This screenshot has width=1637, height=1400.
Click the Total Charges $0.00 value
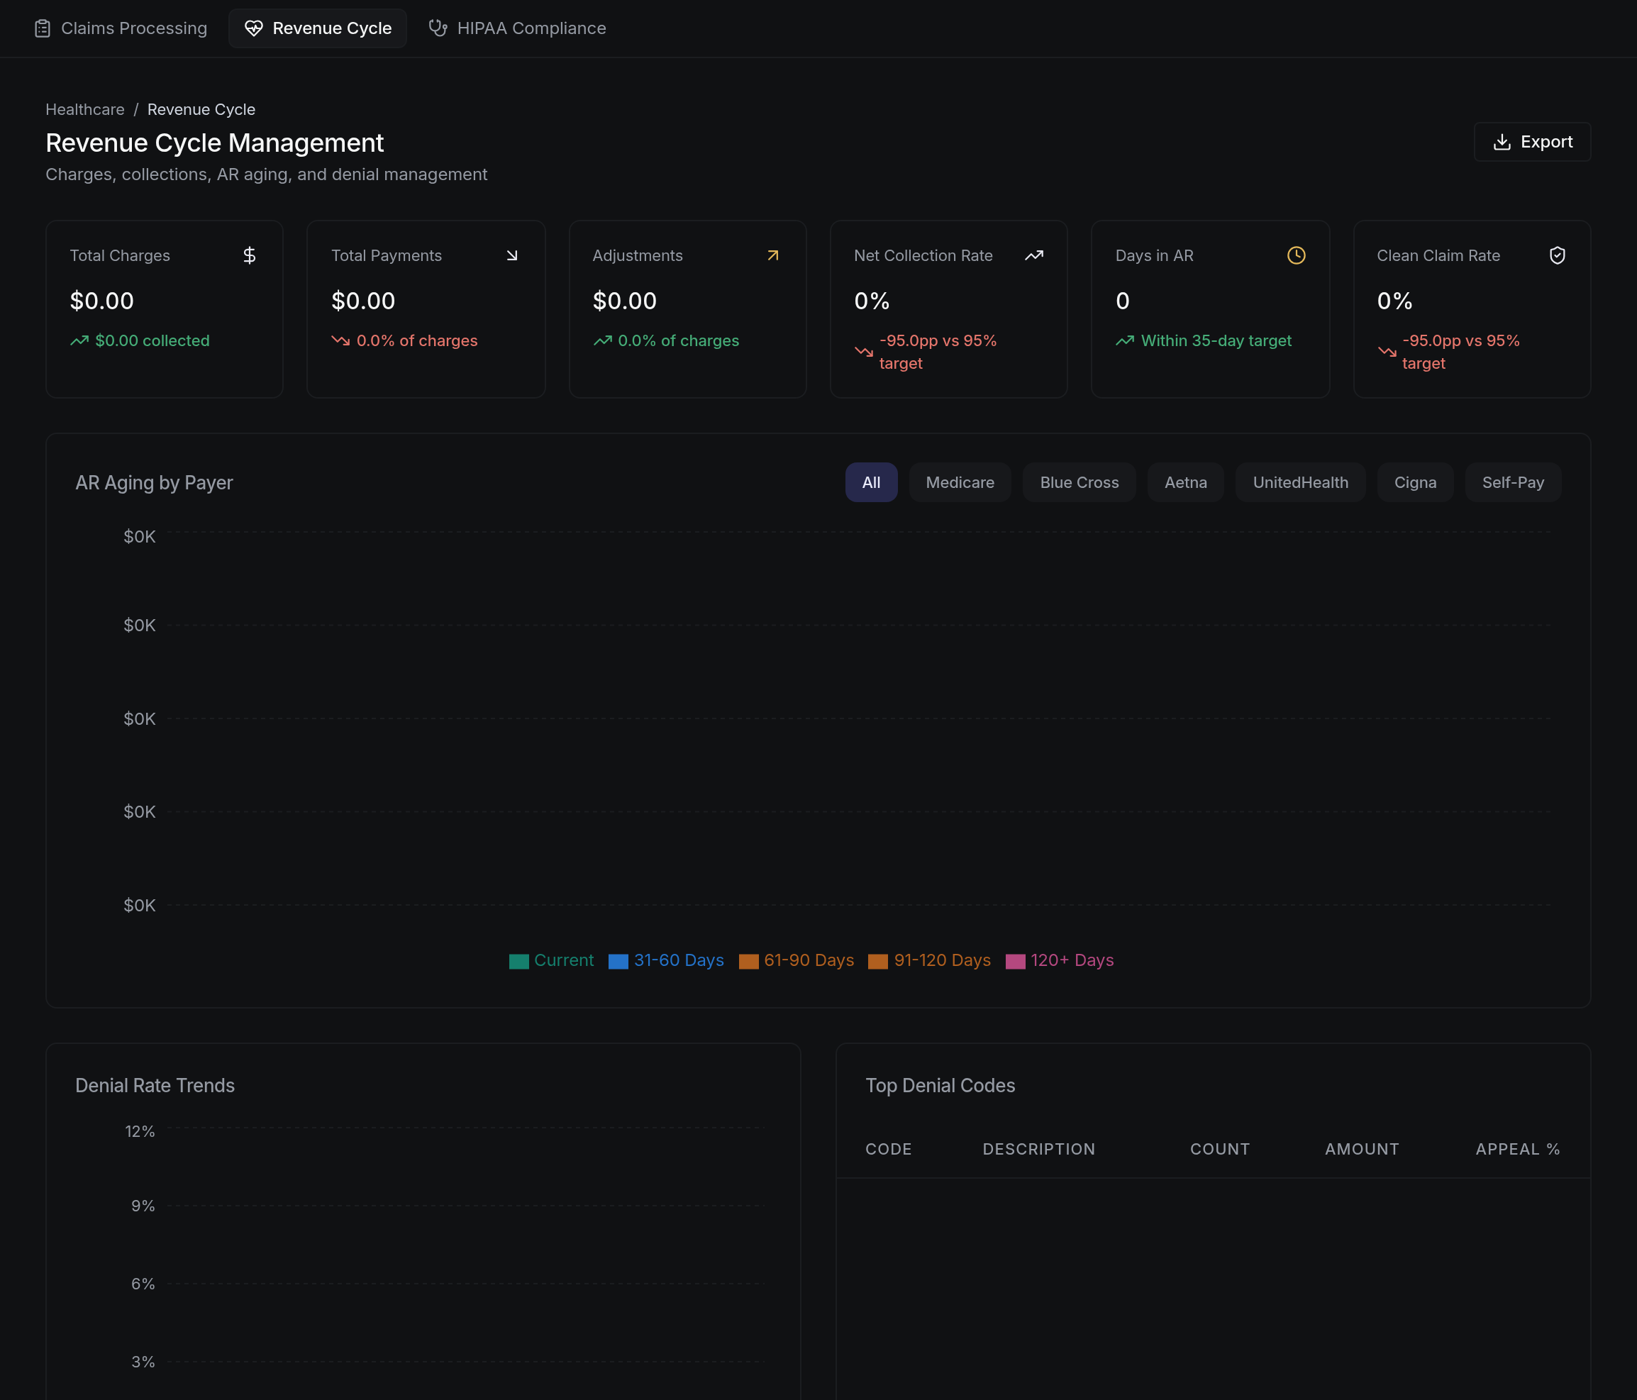point(102,300)
